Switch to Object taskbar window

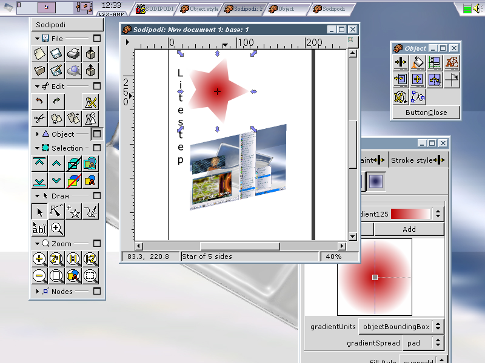coord(286,9)
